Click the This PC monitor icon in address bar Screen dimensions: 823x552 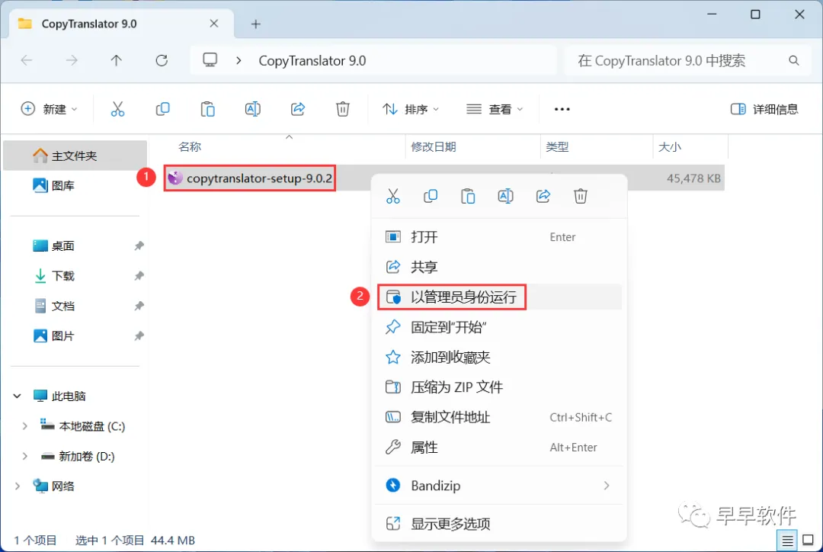[x=210, y=60]
